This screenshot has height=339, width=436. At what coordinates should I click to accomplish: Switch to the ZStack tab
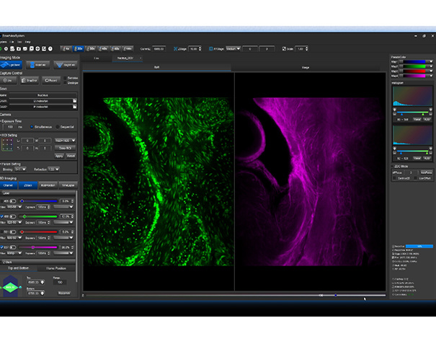(29, 185)
